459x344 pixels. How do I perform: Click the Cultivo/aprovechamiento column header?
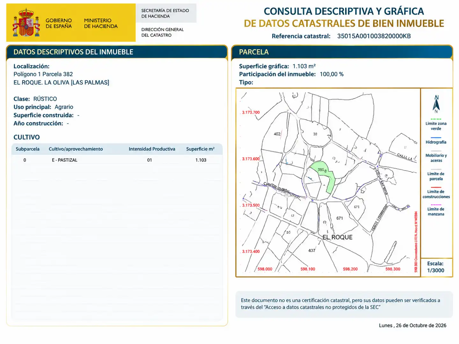pyautogui.click(x=76, y=149)
